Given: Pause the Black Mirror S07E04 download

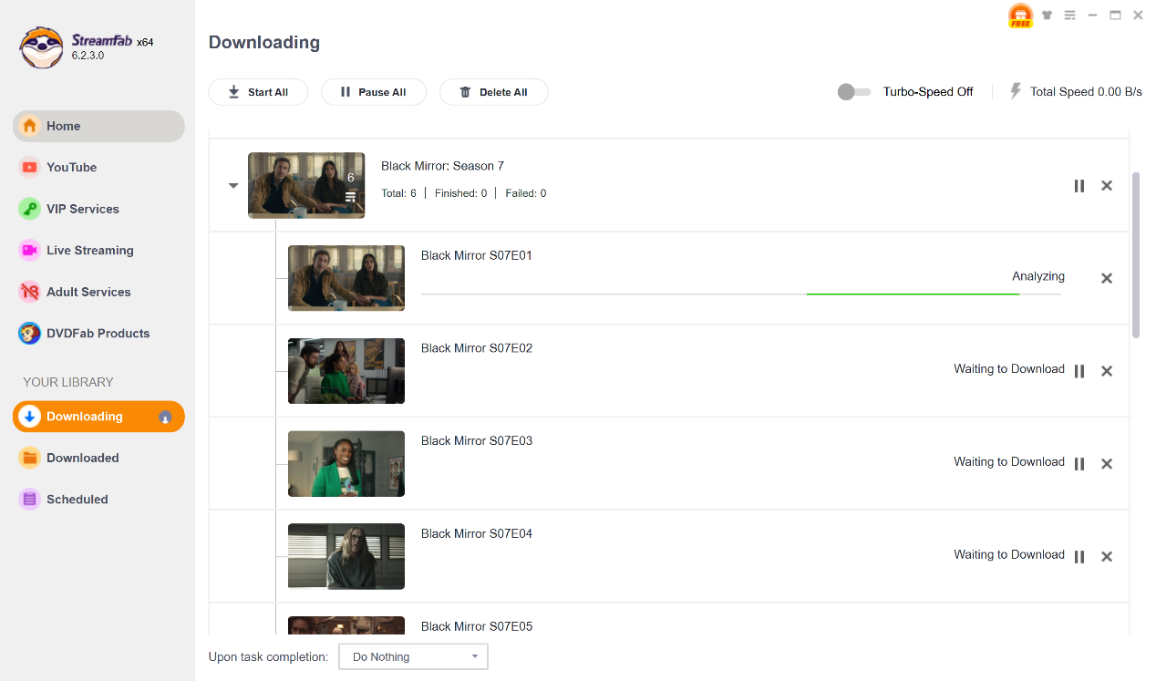Looking at the screenshot, I should coord(1079,557).
